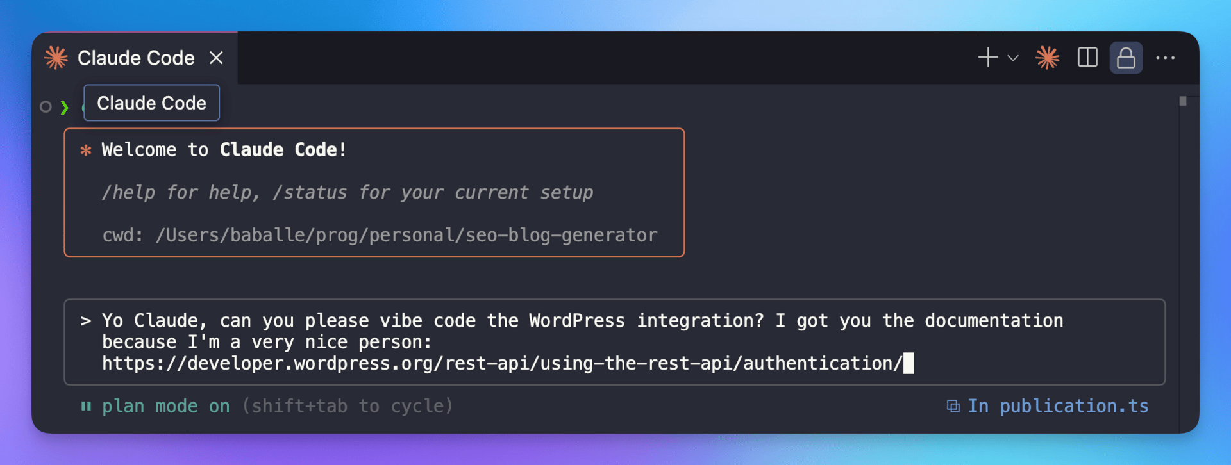Open the more actions ellipsis menu

click(x=1165, y=58)
